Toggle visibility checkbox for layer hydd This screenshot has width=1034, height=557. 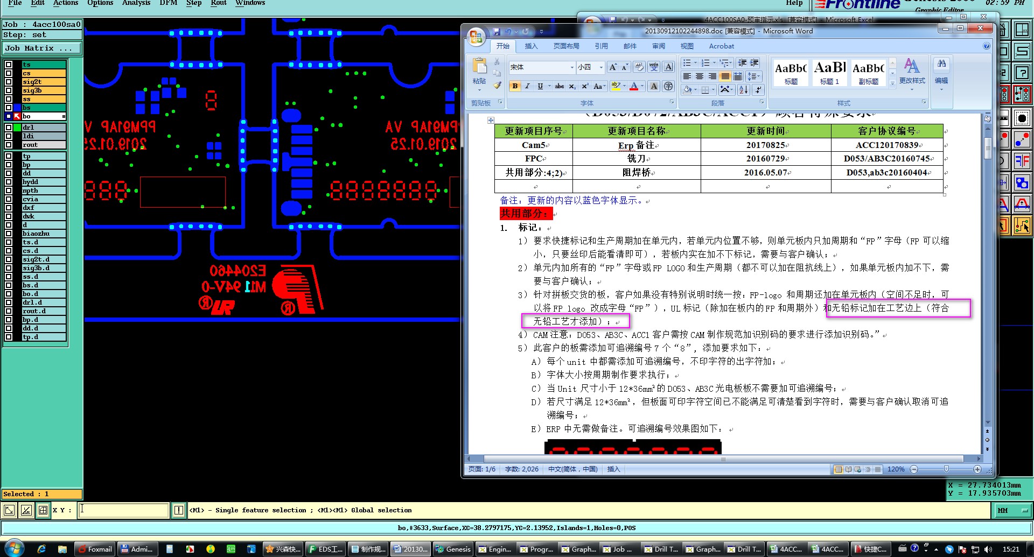pos(9,182)
